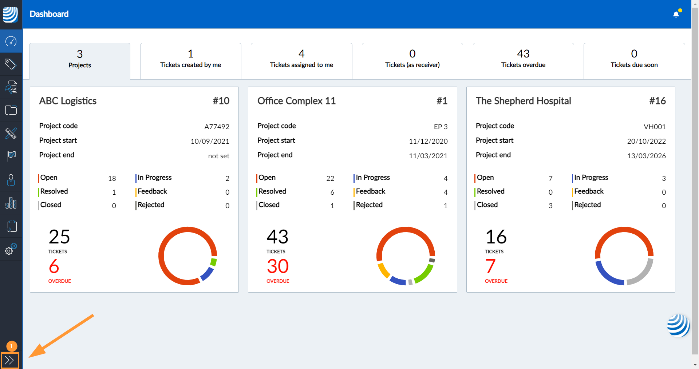Switch to the Projects tab
This screenshot has height=369, width=699.
tap(80, 59)
